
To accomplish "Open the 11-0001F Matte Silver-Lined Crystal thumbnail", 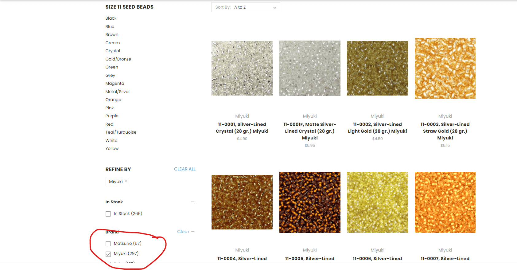I will pyautogui.click(x=310, y=68).
